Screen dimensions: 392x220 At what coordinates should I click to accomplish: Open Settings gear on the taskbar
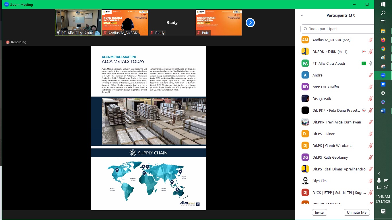click(383, 93)
